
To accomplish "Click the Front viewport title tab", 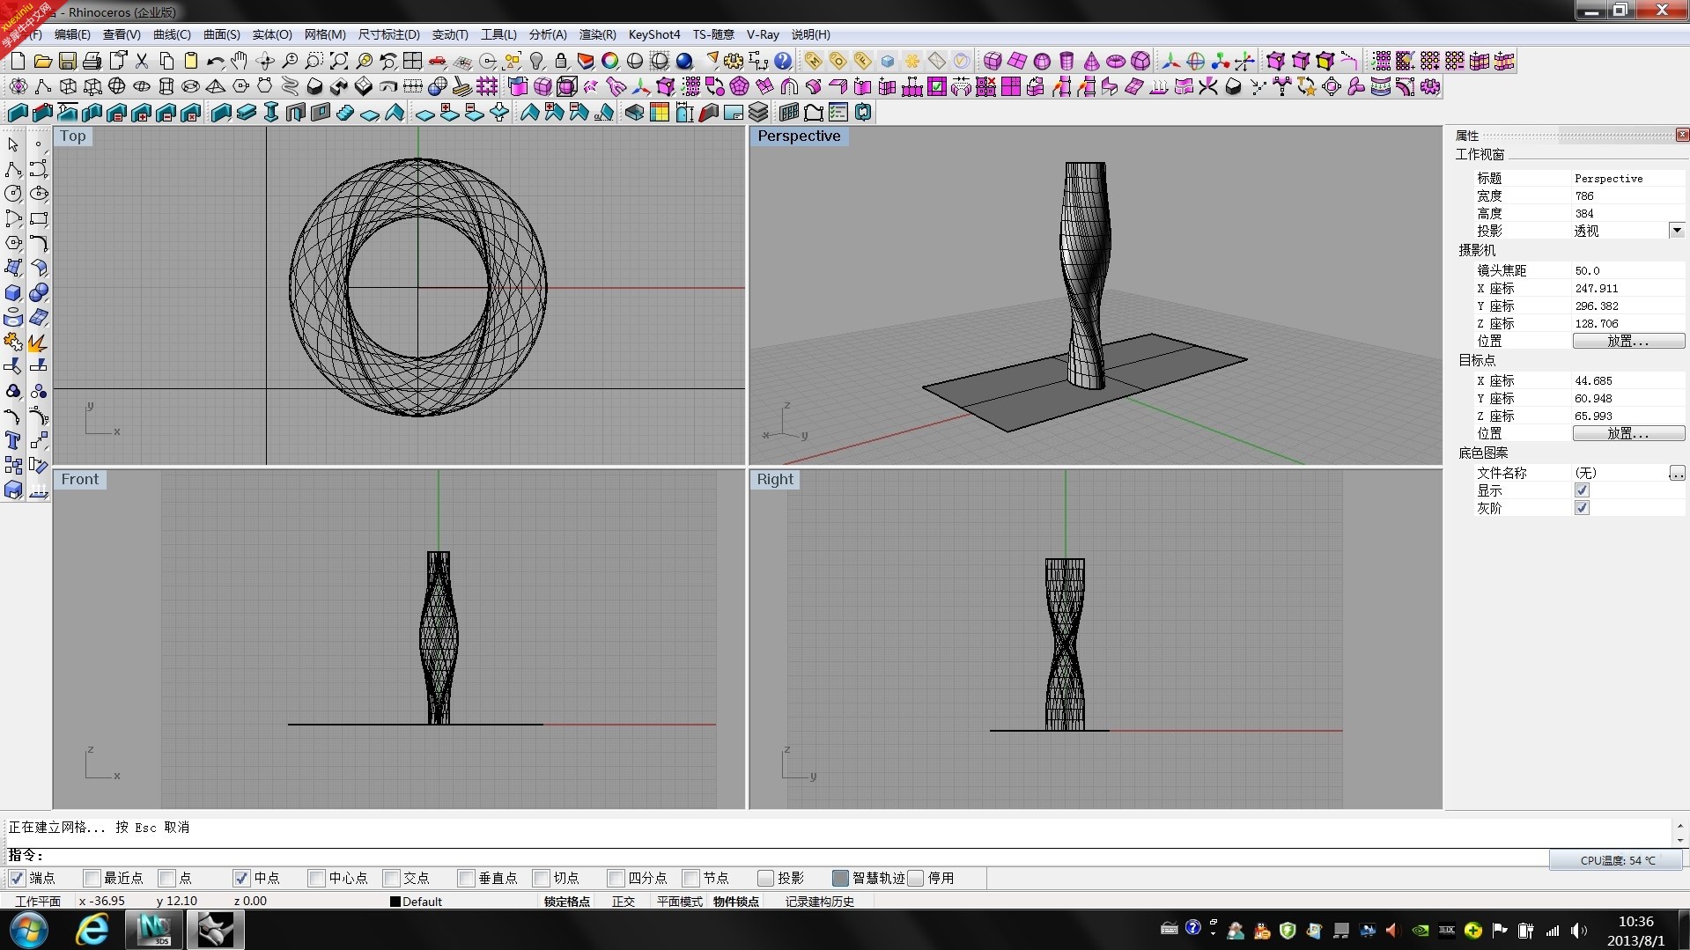I will 80,480.
